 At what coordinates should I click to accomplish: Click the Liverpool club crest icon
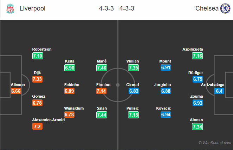[x=10, y=9]
